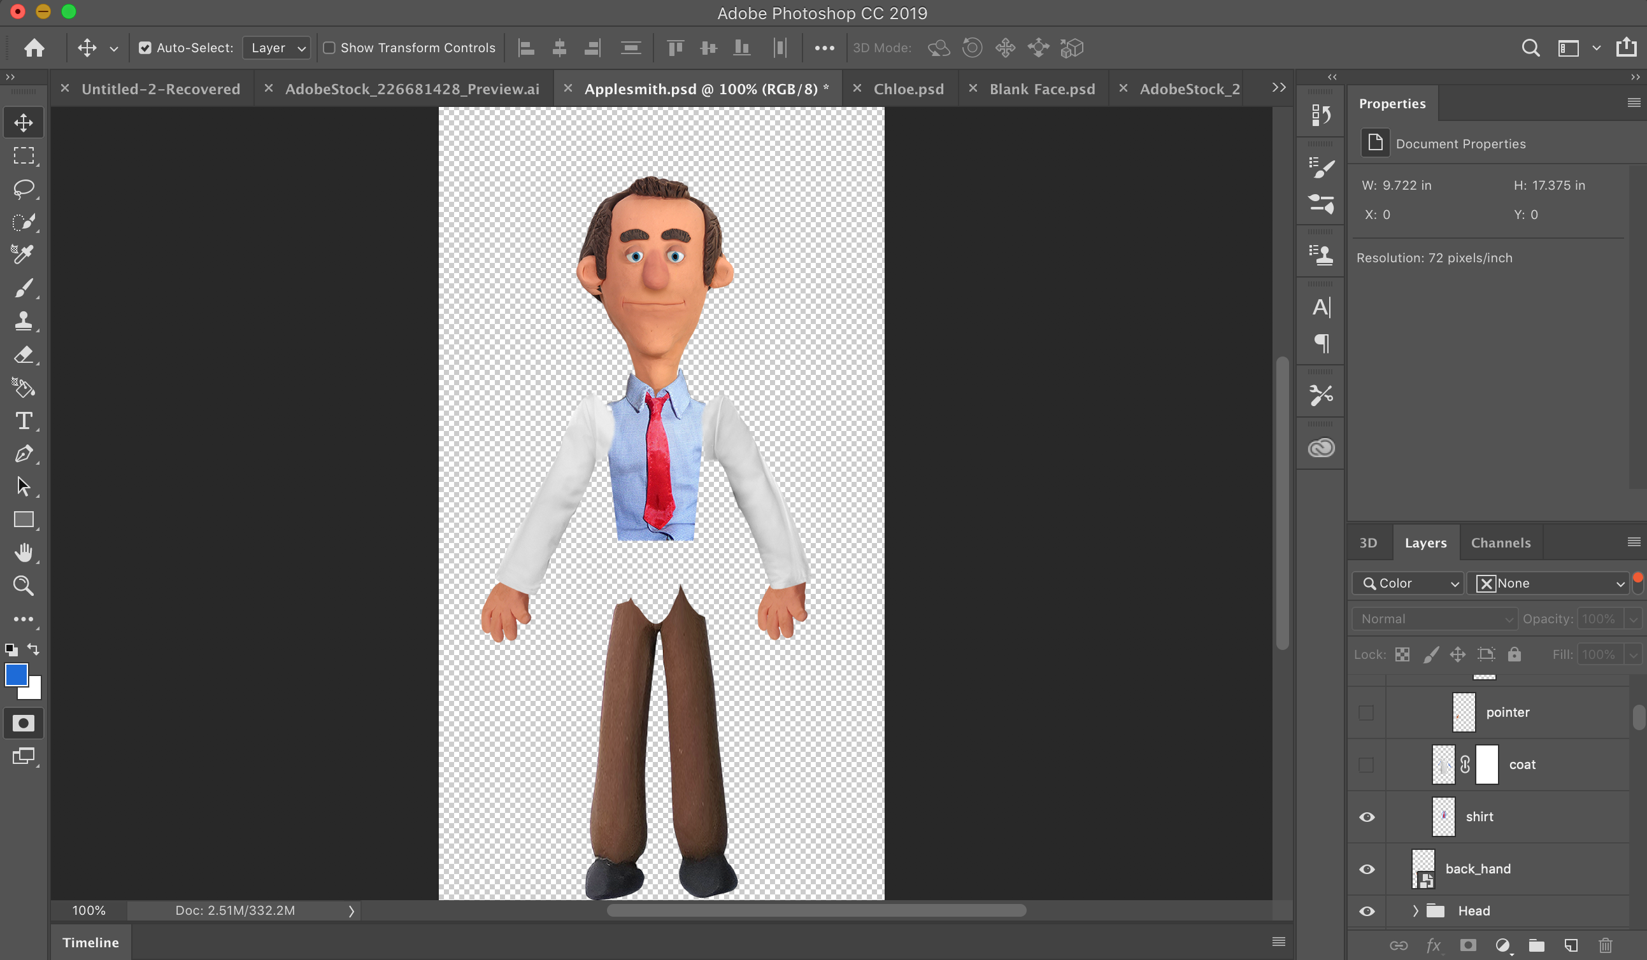The image size is (1647, 960).
Task: Select the Brush tool
Action: click(24, 287)
